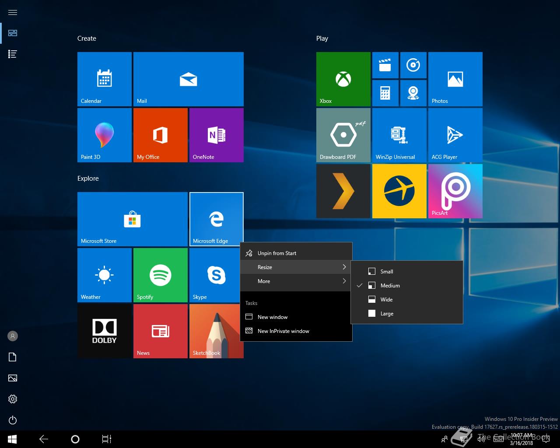
Task: Click Unpin from Start
Action: click(x=296, y=253)
